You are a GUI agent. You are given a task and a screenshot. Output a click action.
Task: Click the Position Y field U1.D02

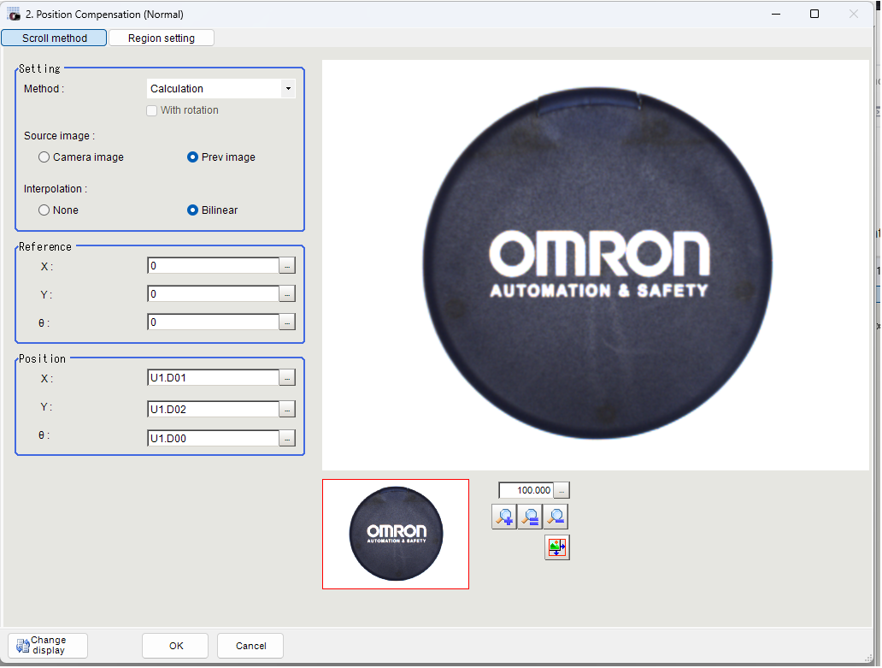[213, 409]
